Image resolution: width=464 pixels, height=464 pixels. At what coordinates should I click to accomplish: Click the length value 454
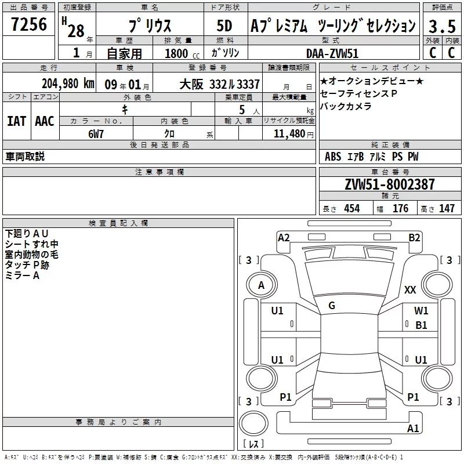point(352,208)
